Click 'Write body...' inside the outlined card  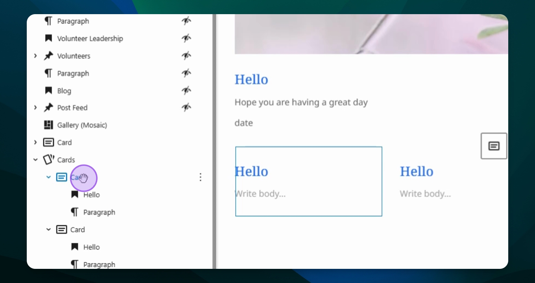point(260,194)
